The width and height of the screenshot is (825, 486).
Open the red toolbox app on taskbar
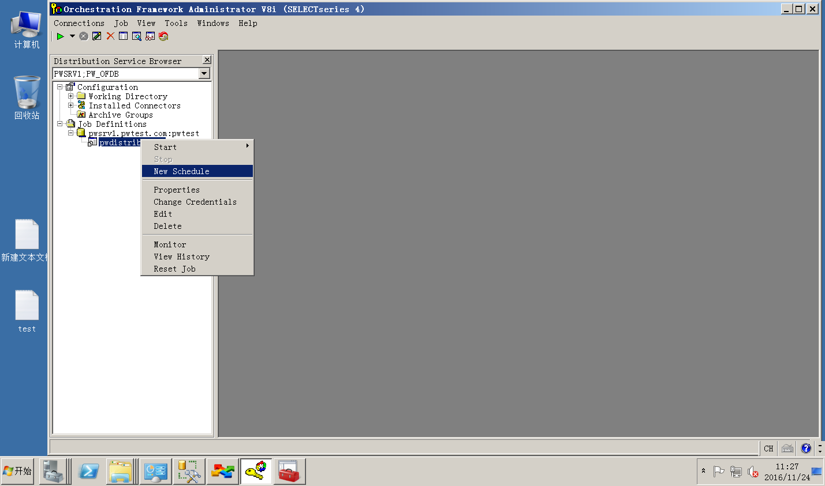click(289, 472)
